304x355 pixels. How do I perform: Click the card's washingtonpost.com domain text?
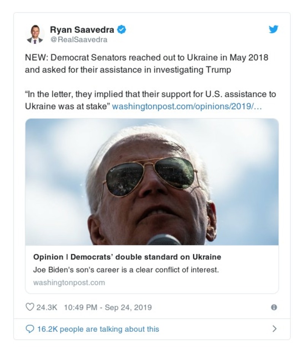click(69, 282)
